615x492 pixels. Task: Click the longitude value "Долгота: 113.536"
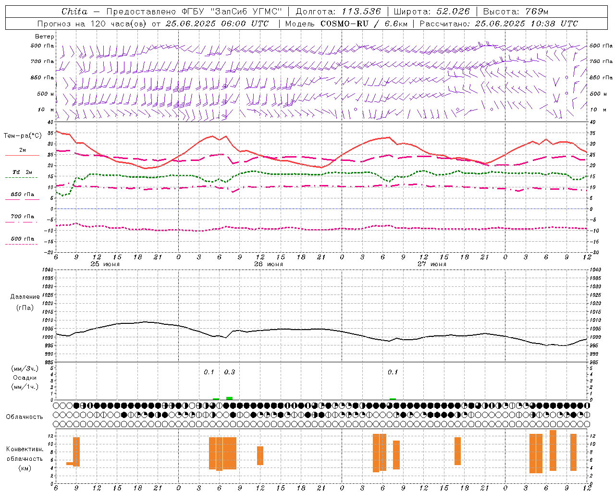tap(338, 12)
